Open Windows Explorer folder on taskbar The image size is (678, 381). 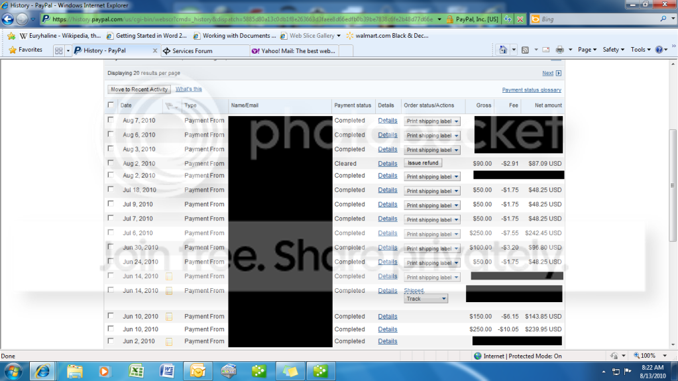point(74,371)
